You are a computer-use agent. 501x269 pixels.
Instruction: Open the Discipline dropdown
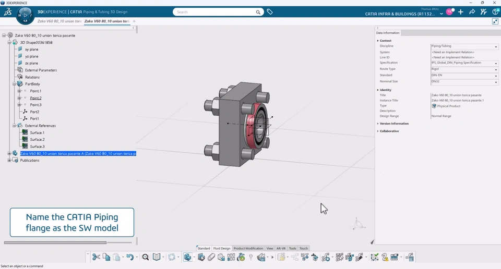[464, 46]
